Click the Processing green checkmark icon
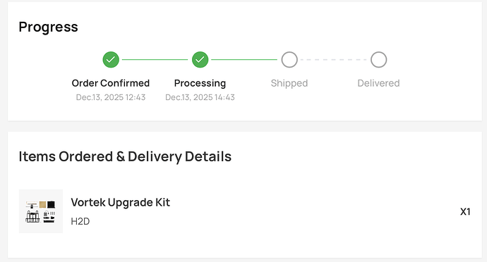This screenshot has height=262, width=487. (200, 60)
